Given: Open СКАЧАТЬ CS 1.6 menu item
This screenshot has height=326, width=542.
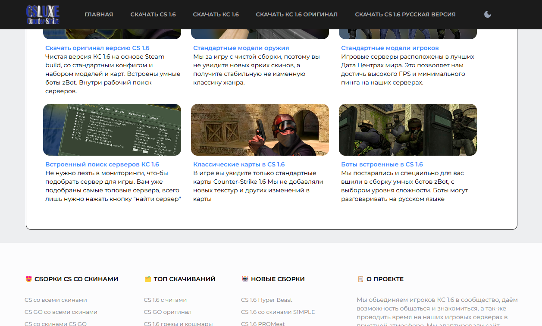Looking at the screenshot, I should pos(153,15).
